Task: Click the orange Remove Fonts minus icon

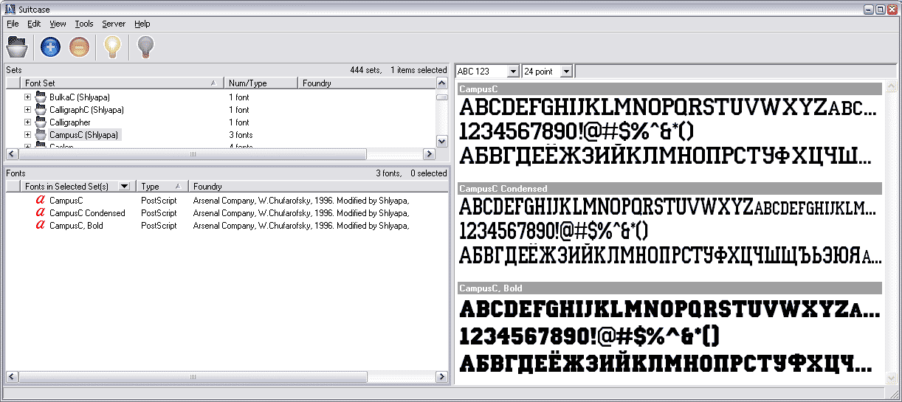Action: 80,47
